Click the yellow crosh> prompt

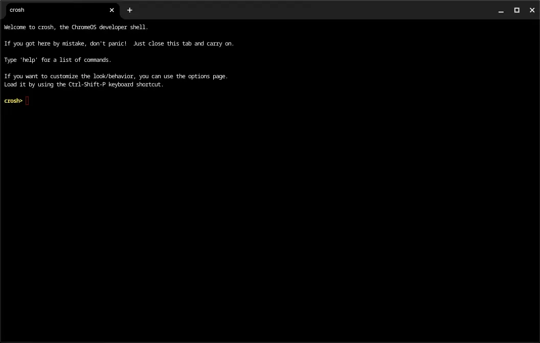[13, 101]
